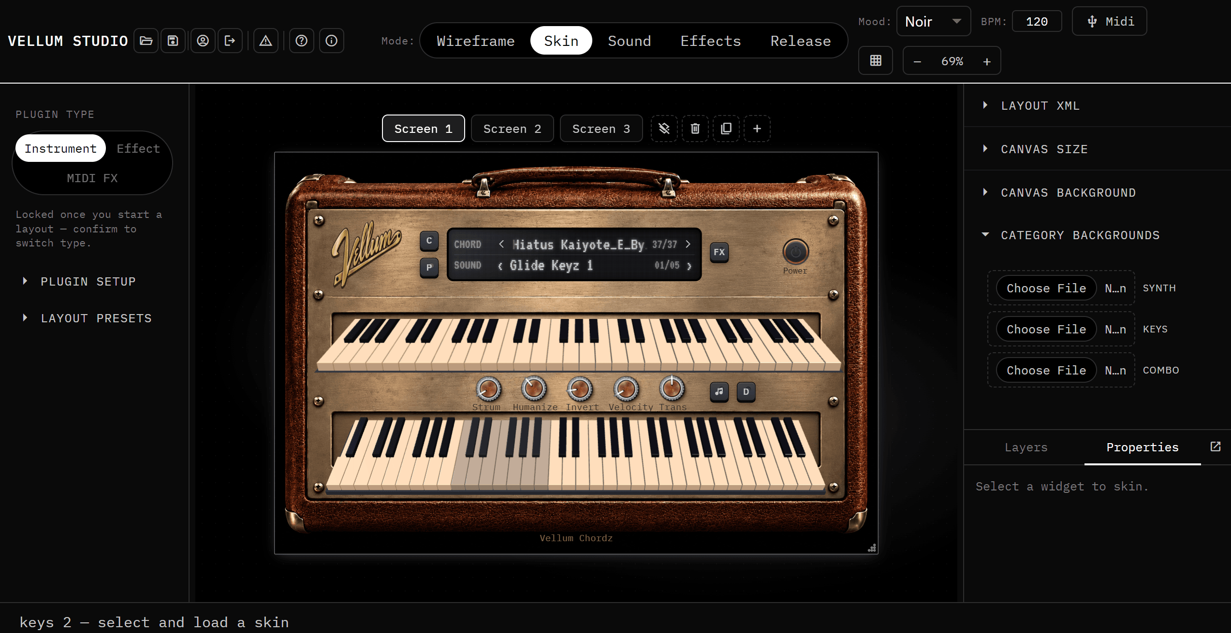Click the export/logout arrow icon

(230, 41)
